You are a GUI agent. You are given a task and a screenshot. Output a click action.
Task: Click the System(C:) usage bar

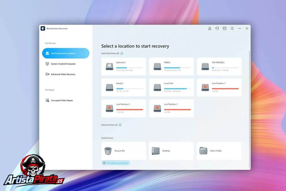[129, 68]
